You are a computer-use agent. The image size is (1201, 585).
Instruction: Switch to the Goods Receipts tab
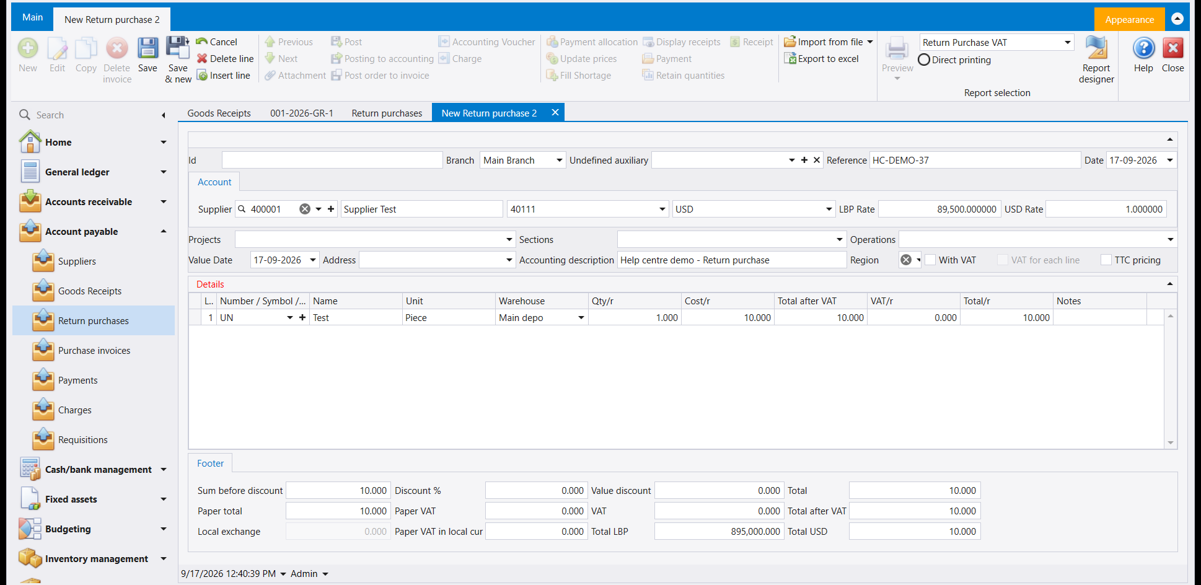point(219,113)
